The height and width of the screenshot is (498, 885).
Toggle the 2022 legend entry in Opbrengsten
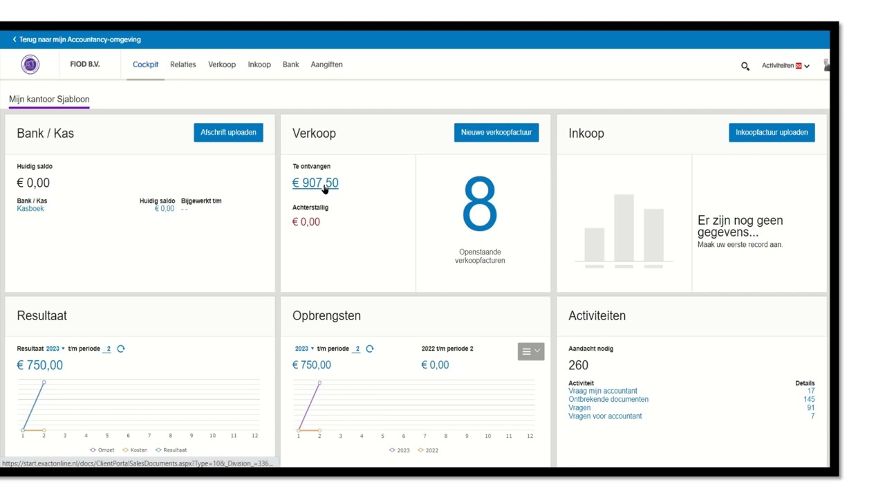428,450
